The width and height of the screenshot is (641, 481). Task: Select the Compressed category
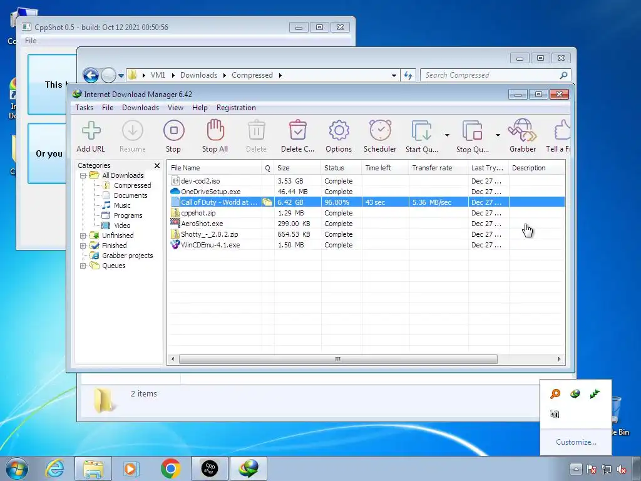click(x=132, y=185)
